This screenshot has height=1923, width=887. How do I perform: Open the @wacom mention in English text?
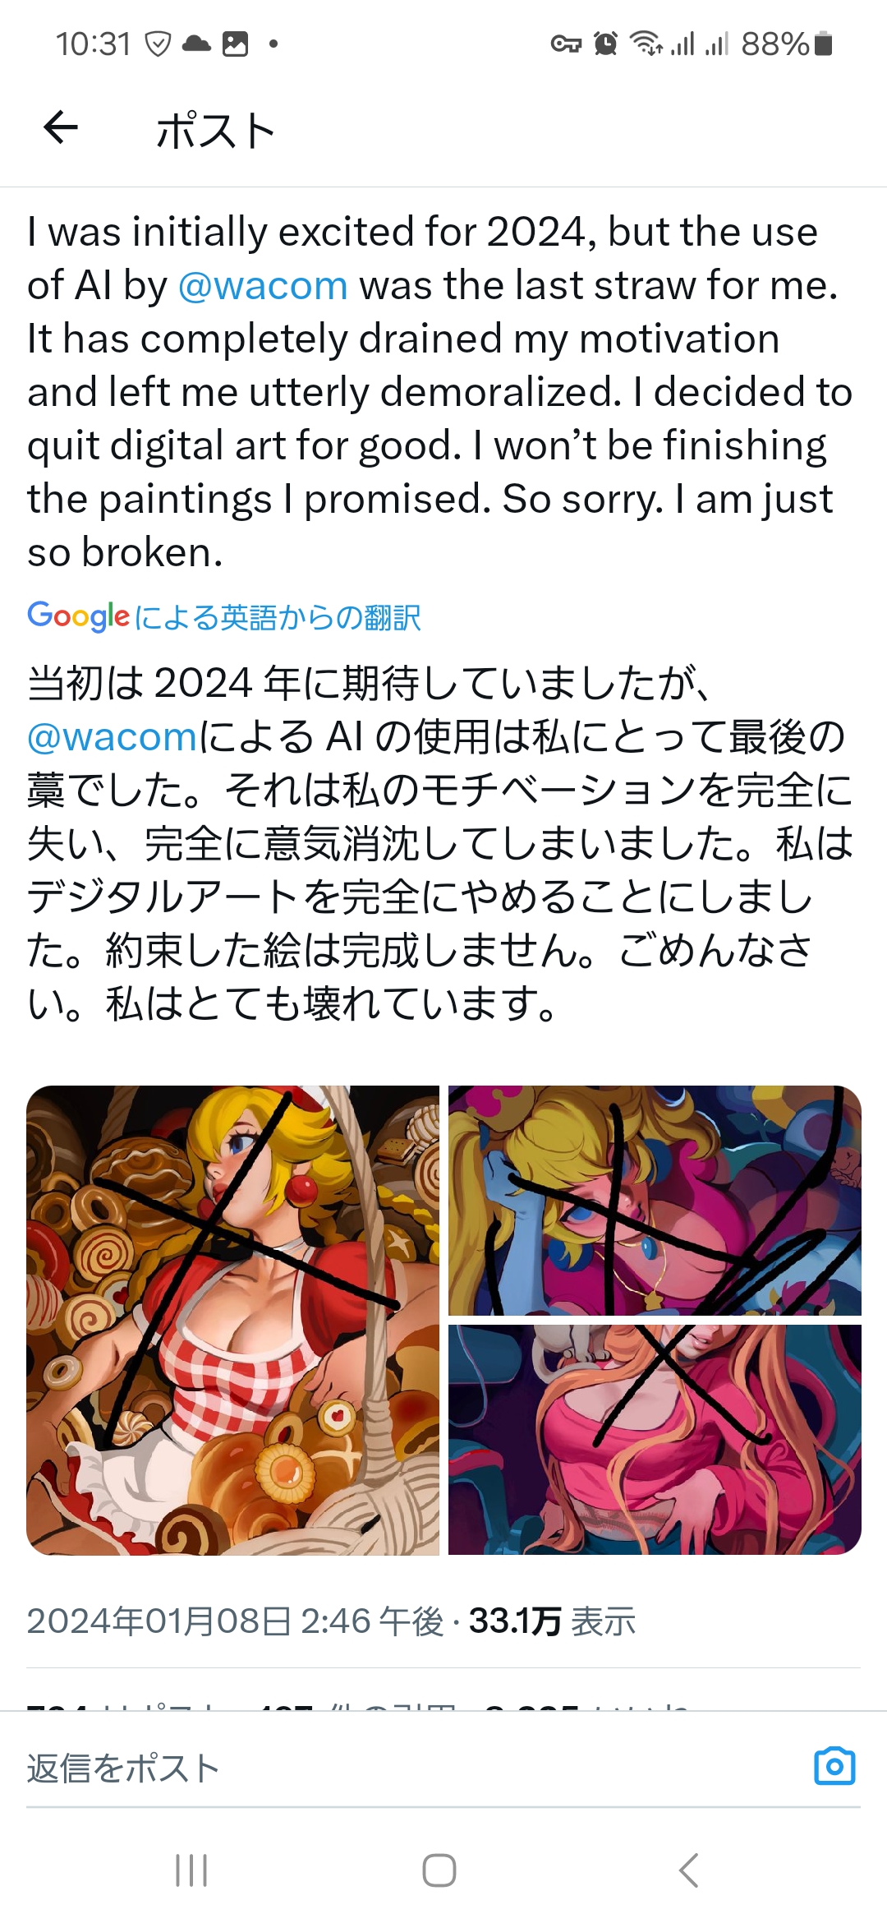[263, 286]
